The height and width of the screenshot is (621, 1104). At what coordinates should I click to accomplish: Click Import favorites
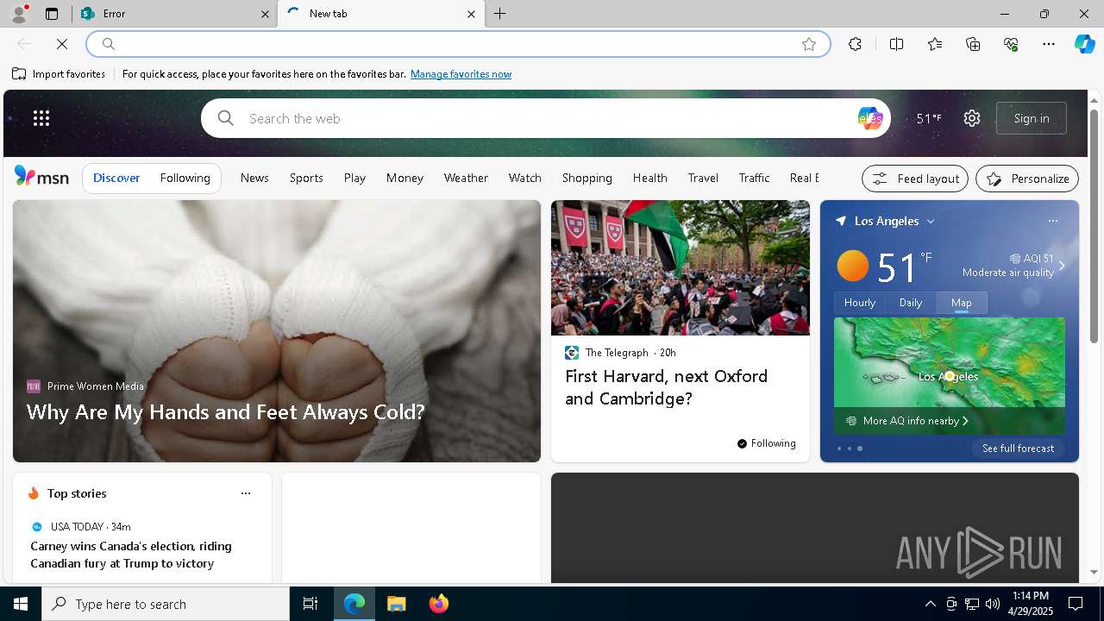(59, 74)
